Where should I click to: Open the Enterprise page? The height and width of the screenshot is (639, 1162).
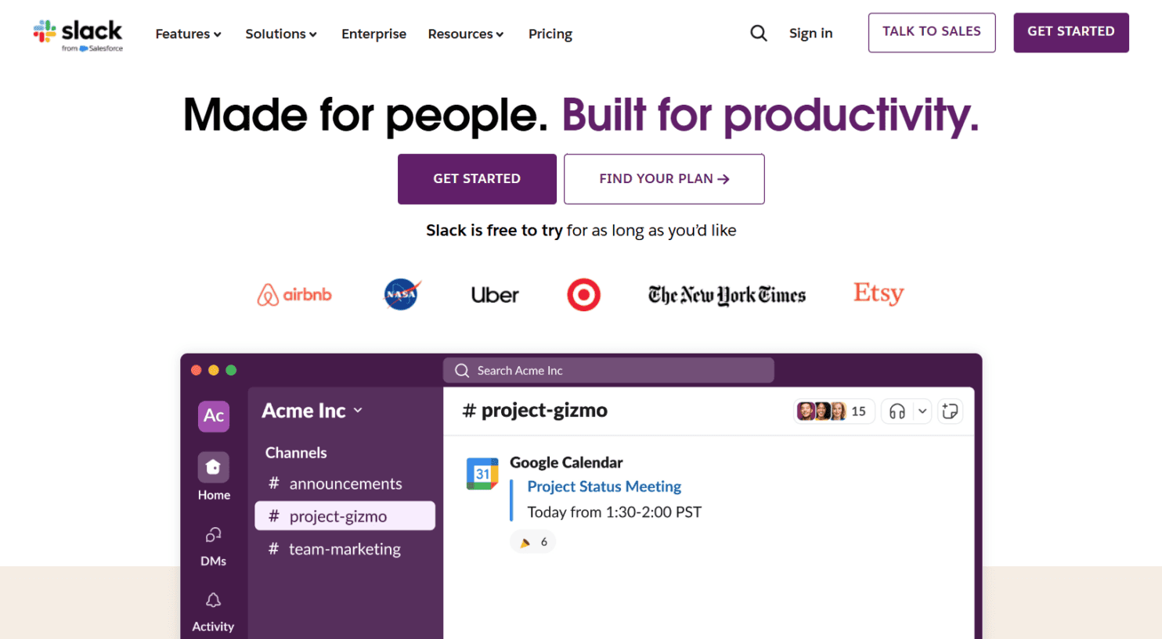coord(373,34)
